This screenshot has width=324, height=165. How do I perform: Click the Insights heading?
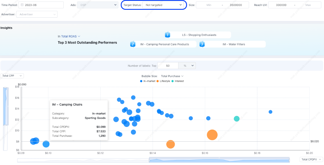click(7, 28)
